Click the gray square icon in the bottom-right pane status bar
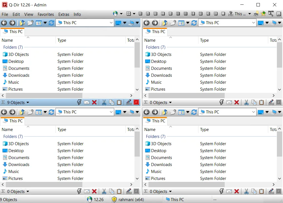This screenshot has height=203, width=283. click(x=279, y=192)
